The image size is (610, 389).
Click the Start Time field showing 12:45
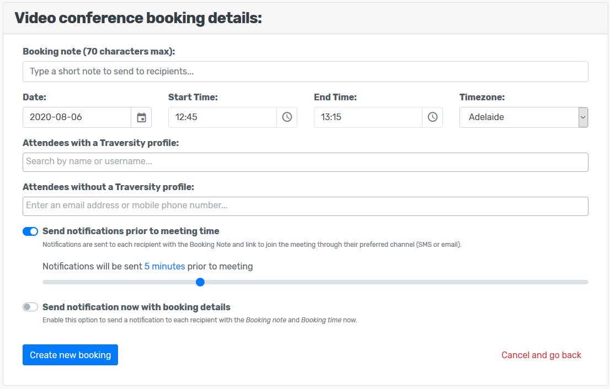point(222,117)
